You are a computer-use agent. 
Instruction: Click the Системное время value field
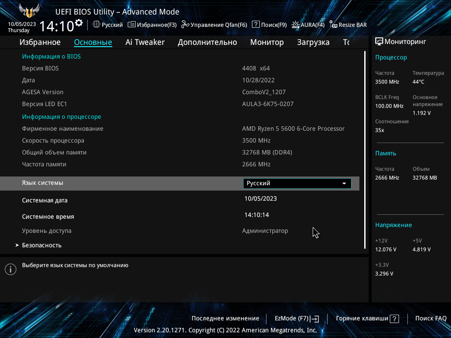[x=257, y=215]
